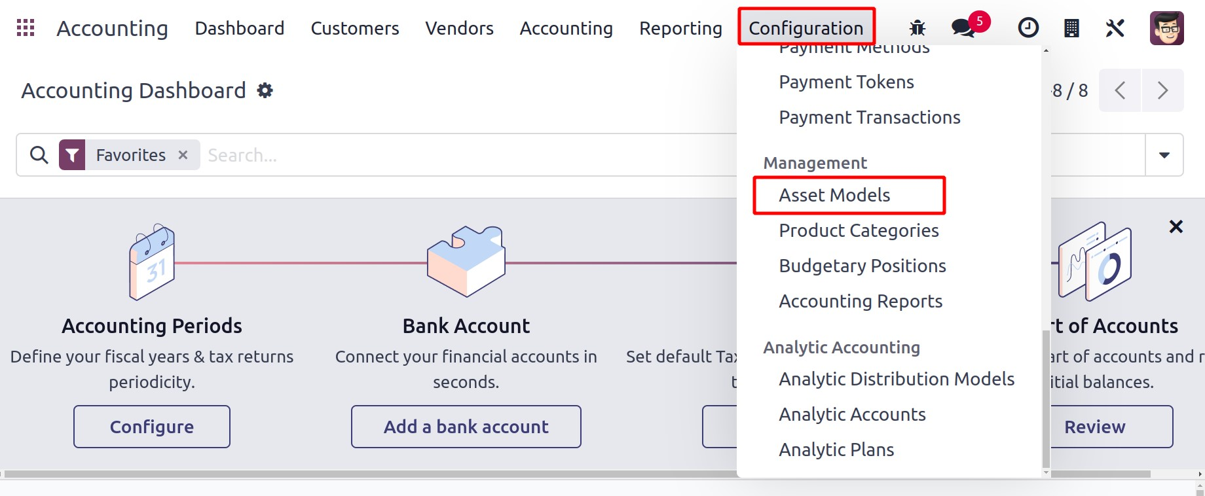The height and width of the screenshot is (496, 1205).
Task: Click the dashboard settings gear icon
Action: coord(265,90)
